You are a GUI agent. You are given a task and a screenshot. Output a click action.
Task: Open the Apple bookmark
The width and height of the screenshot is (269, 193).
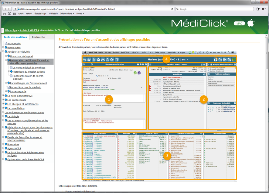point(21,14)
